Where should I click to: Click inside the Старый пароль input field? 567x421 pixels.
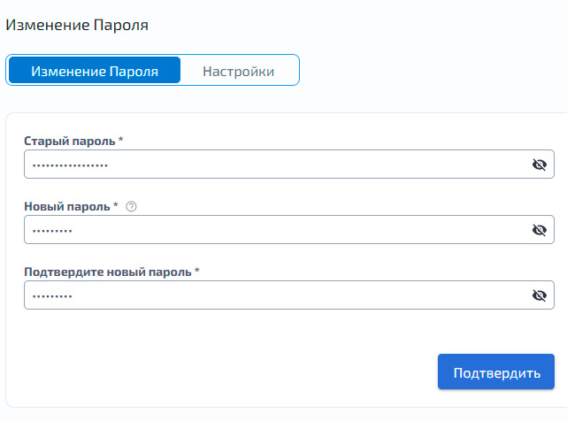click(x=289, y=165)
